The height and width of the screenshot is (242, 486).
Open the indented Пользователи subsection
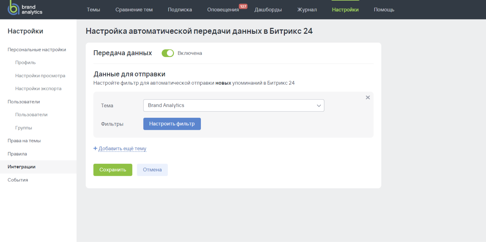tap(31, 115)
